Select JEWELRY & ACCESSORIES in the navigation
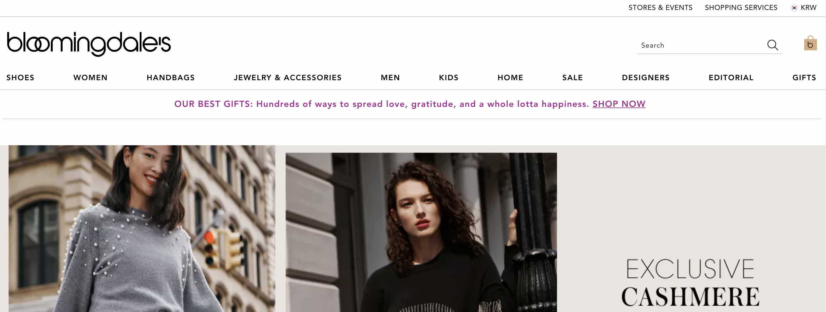 point(288,78)
